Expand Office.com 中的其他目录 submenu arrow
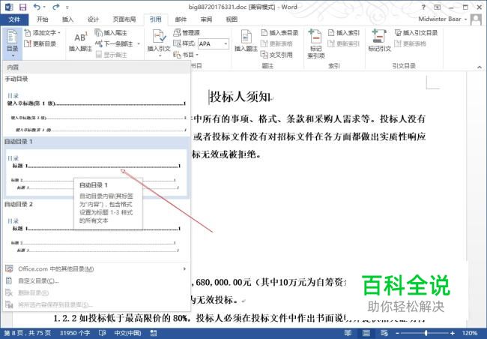Image resolution: width=487 pixels, height=339 pixels. point(185,268)
